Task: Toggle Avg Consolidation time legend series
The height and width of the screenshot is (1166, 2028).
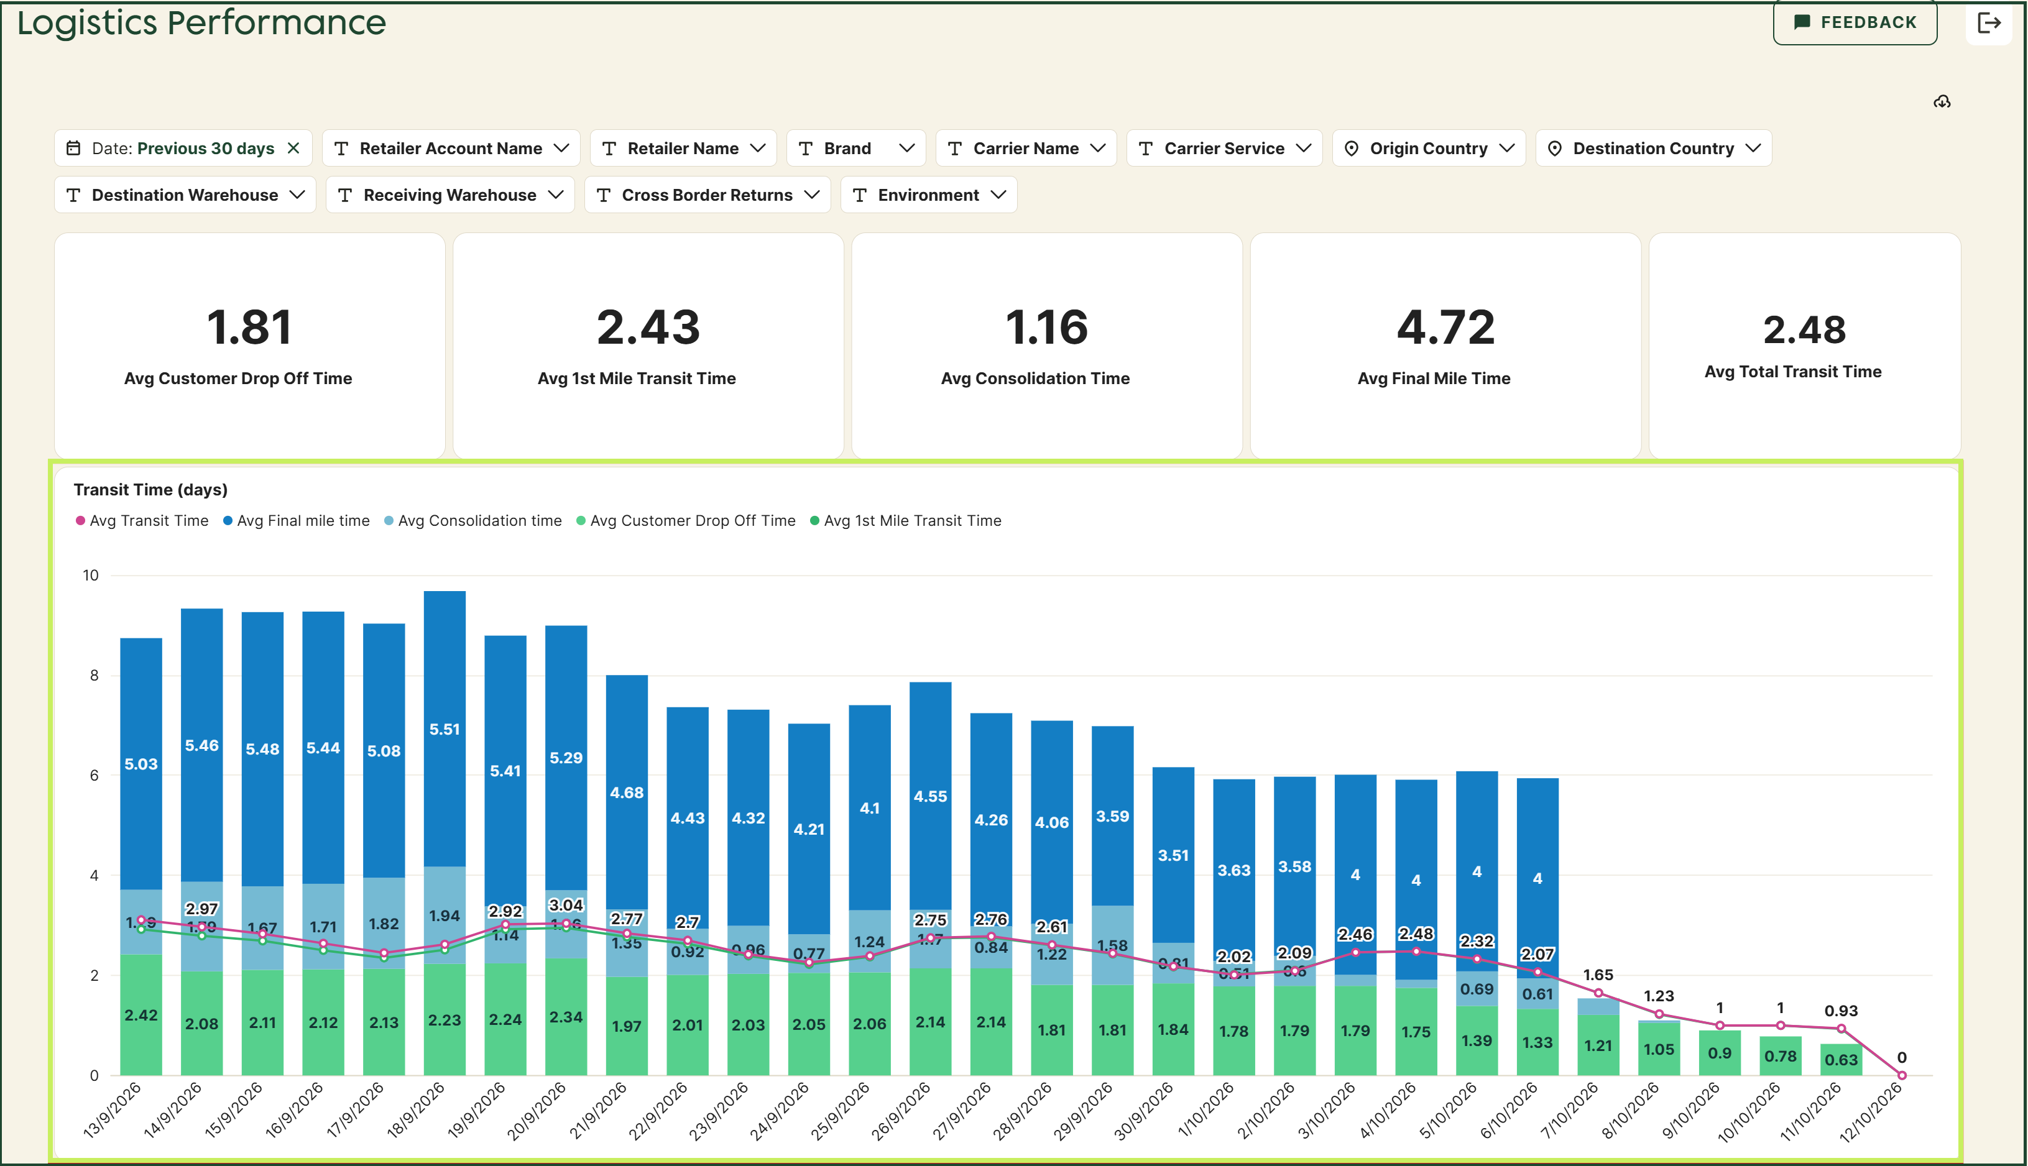Action: (472, 521)
